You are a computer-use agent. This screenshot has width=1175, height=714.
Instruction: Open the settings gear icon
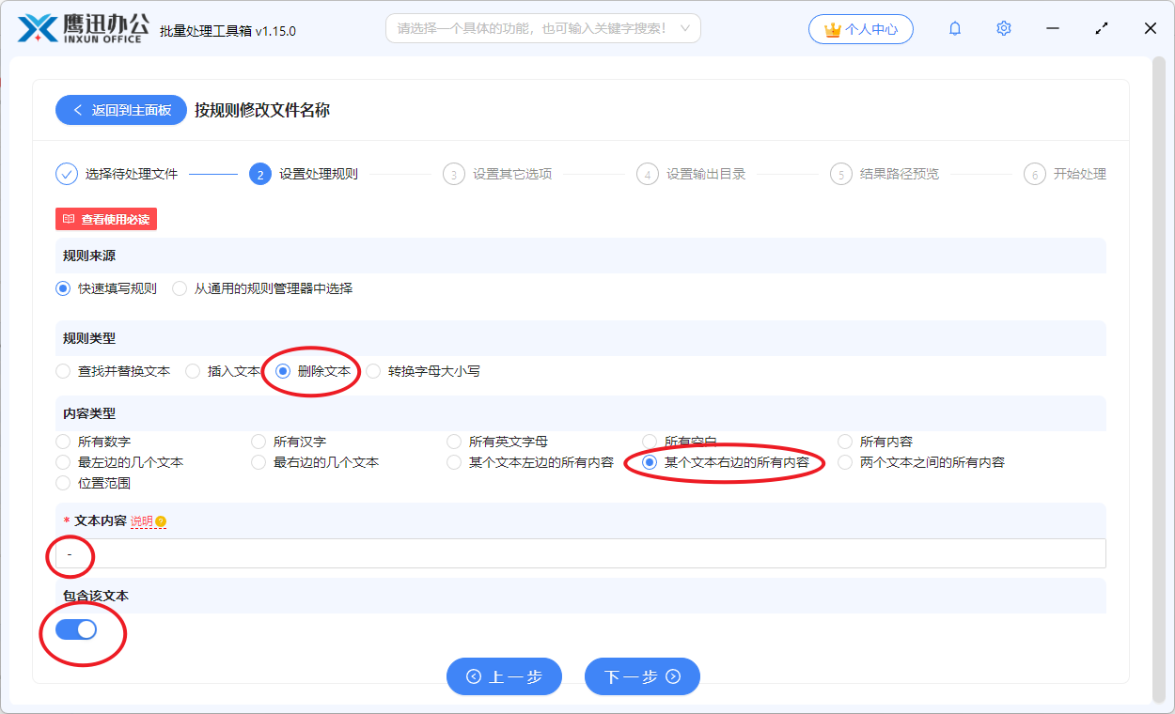pyautogui.click(x=1003, y=28)
